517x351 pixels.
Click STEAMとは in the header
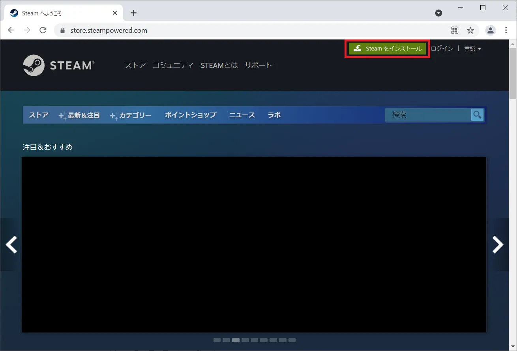pos(219,65)
